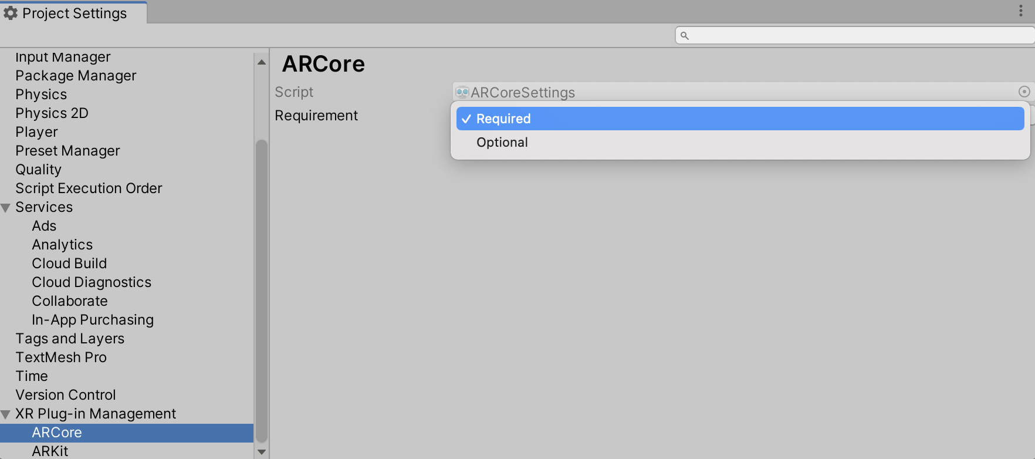The height and width of the screenshot is (459, 1035).
Task: Click the gear icon on Project Settings tab
Action: 11,12
